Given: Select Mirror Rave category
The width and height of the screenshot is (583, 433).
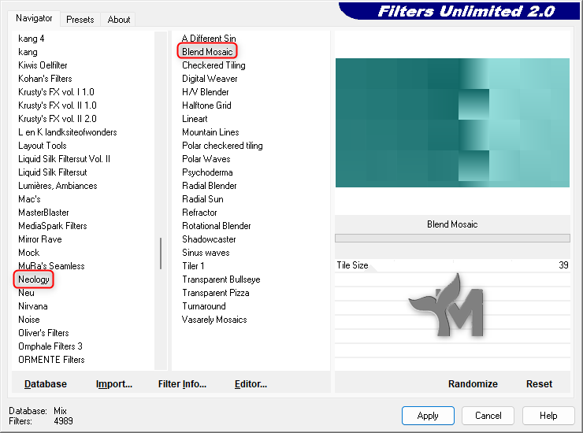Looking at the screenshot, I should [x=39, y=239].
